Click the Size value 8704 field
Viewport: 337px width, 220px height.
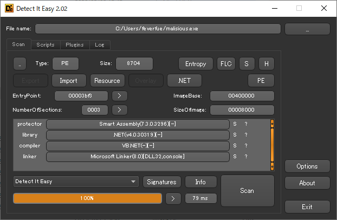pos(134,63)
